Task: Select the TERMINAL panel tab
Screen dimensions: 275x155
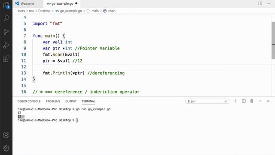Action: 89,101
